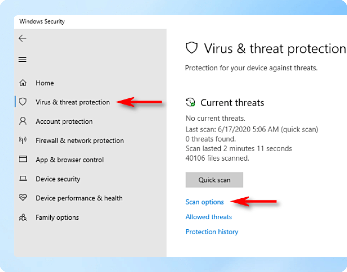Open the Family options people icon
This screenshot has width=347, height=272.
[23, 217]
